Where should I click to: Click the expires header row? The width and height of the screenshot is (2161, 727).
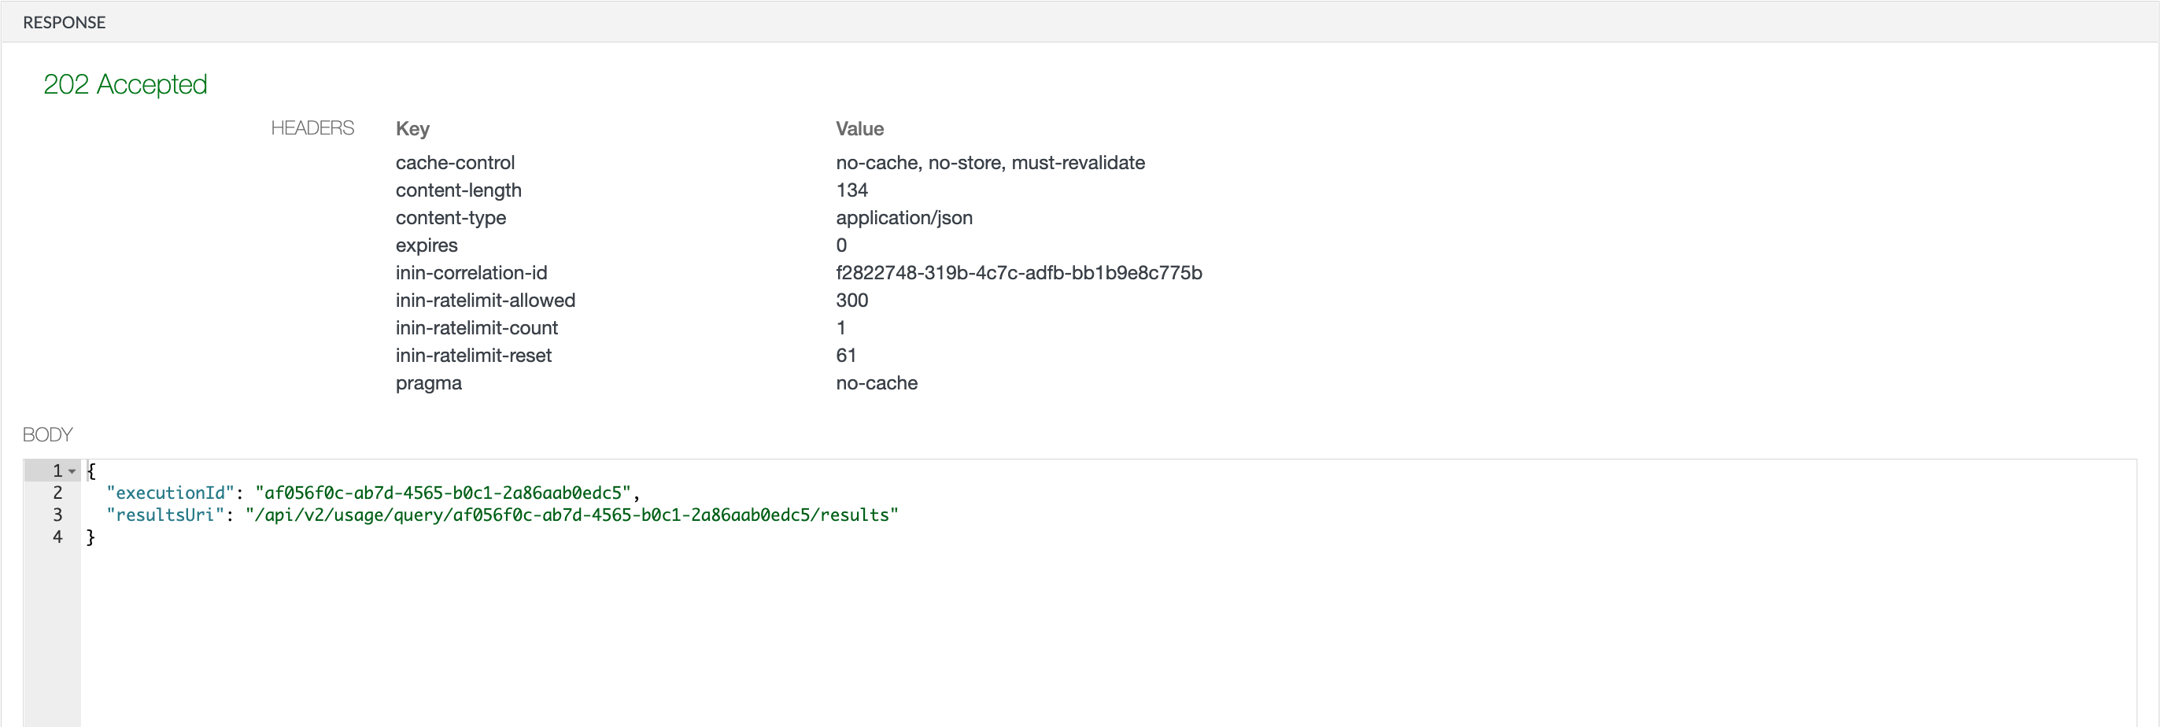coord(427,245)
